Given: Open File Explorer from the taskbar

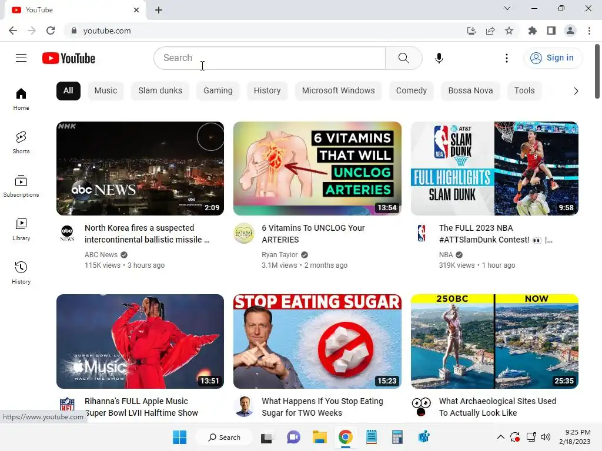Looking at the screenshot, I should click(x=319, y=437).
